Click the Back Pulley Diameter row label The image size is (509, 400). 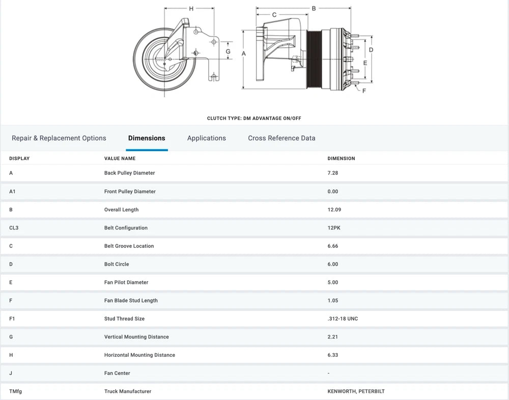pyautogui.click(x=129, y=173)
